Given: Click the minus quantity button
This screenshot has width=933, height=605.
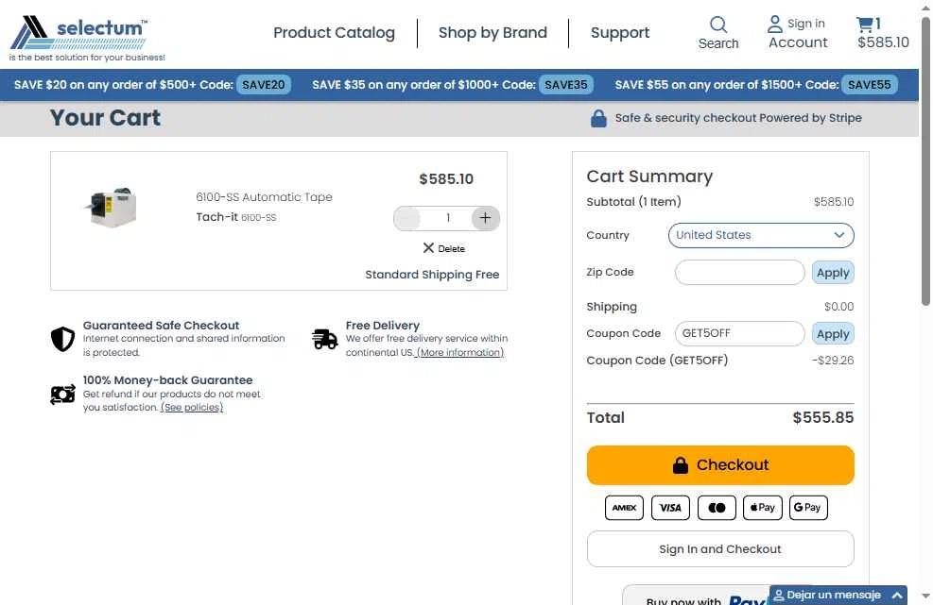Looking at the screenshot, I should [x=407, y=218].
